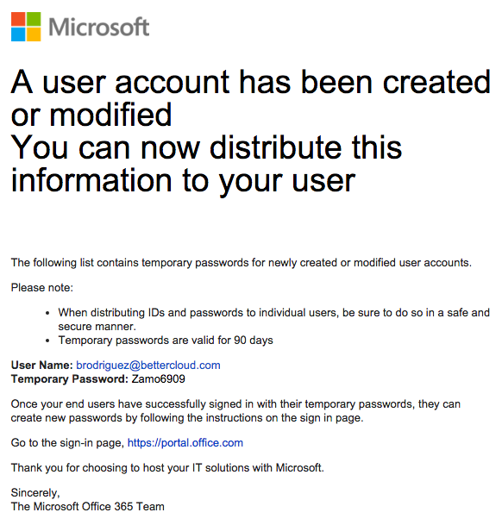Viewport: 502px width, 525px height.
Task: Click the bold "Temporary Password:" label
Action: click(x=70, y=378)
